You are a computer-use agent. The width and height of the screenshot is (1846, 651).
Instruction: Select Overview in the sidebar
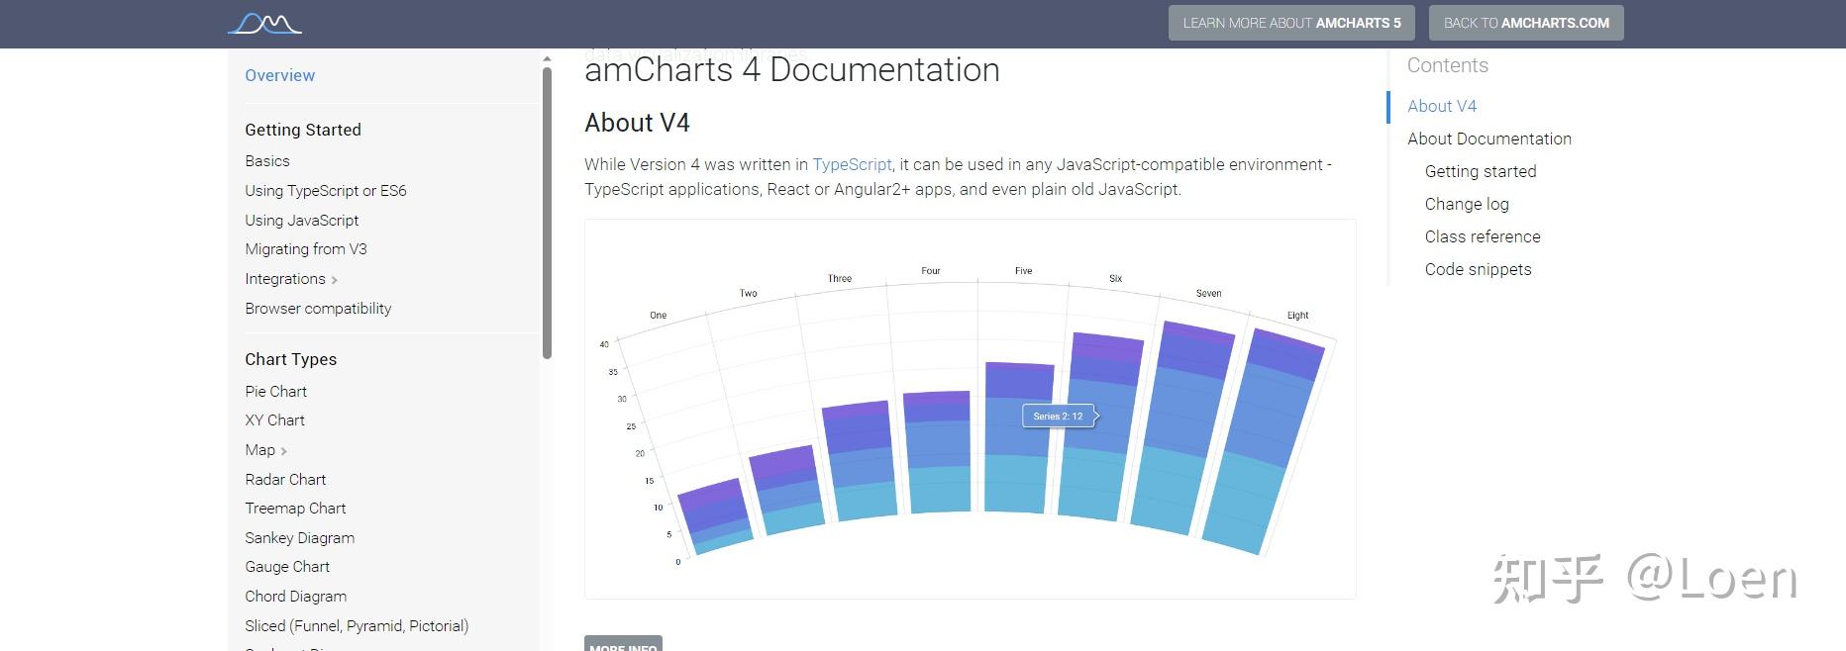click(x=279, y=75)
